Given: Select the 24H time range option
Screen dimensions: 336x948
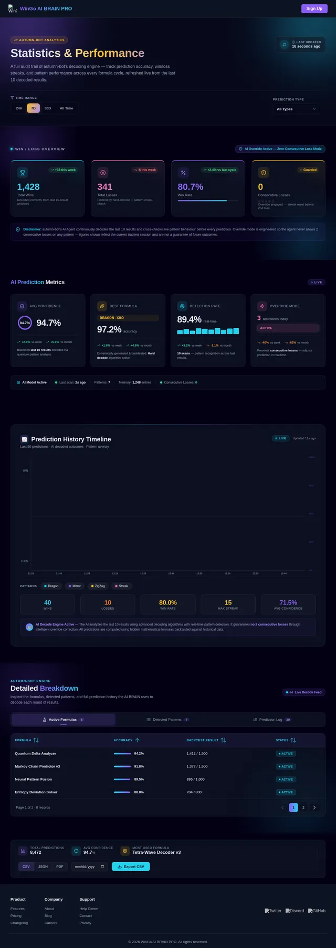Looking at the screenshot, I should click(19, 108).
